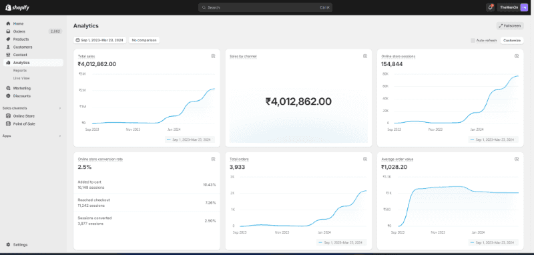
Task: Open Total orders report icon
Action: (x=364, y=159)
